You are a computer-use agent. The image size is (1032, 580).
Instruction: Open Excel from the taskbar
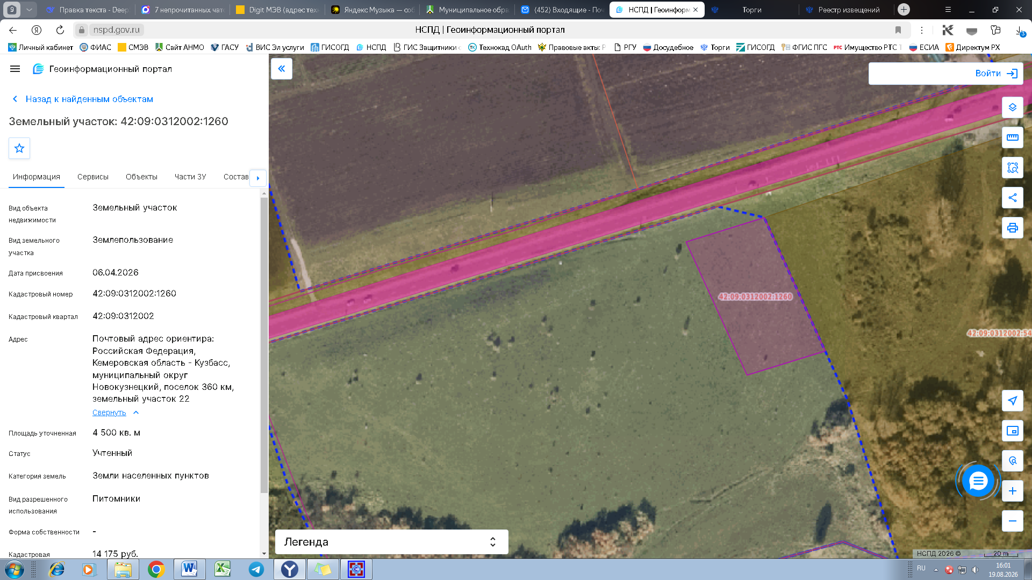tap(223, 569)
